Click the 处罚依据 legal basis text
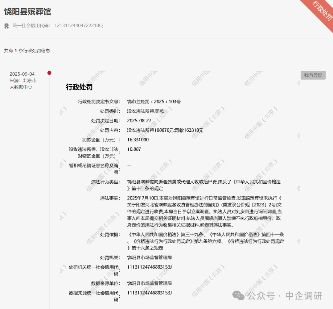Viewport: 333px width, 309px height. click(x=205, y=241)
